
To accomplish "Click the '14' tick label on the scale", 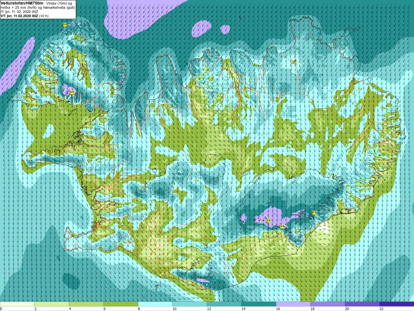I will 244,309.
